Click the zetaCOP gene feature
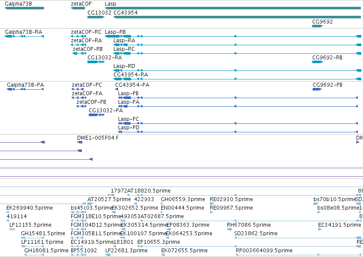The height and width of the screenshot is (257, 363). (x=78, y=8)
